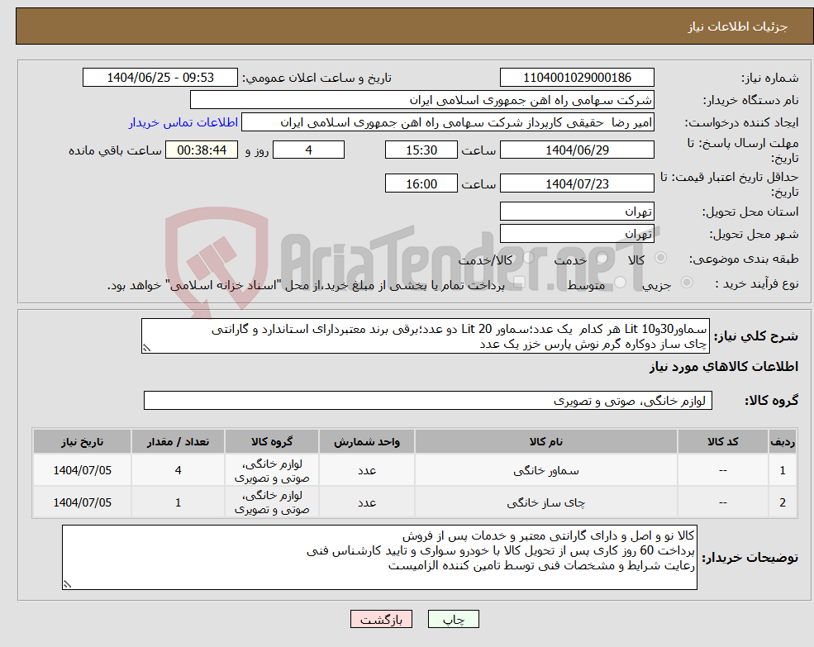Viewport: 814px width, 647px height.
Task: Click the تهران delivery province field
Action: coord(576,212)
